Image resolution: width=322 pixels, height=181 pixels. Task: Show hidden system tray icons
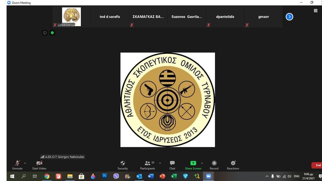pyautogui.click(x=267, y=176)
